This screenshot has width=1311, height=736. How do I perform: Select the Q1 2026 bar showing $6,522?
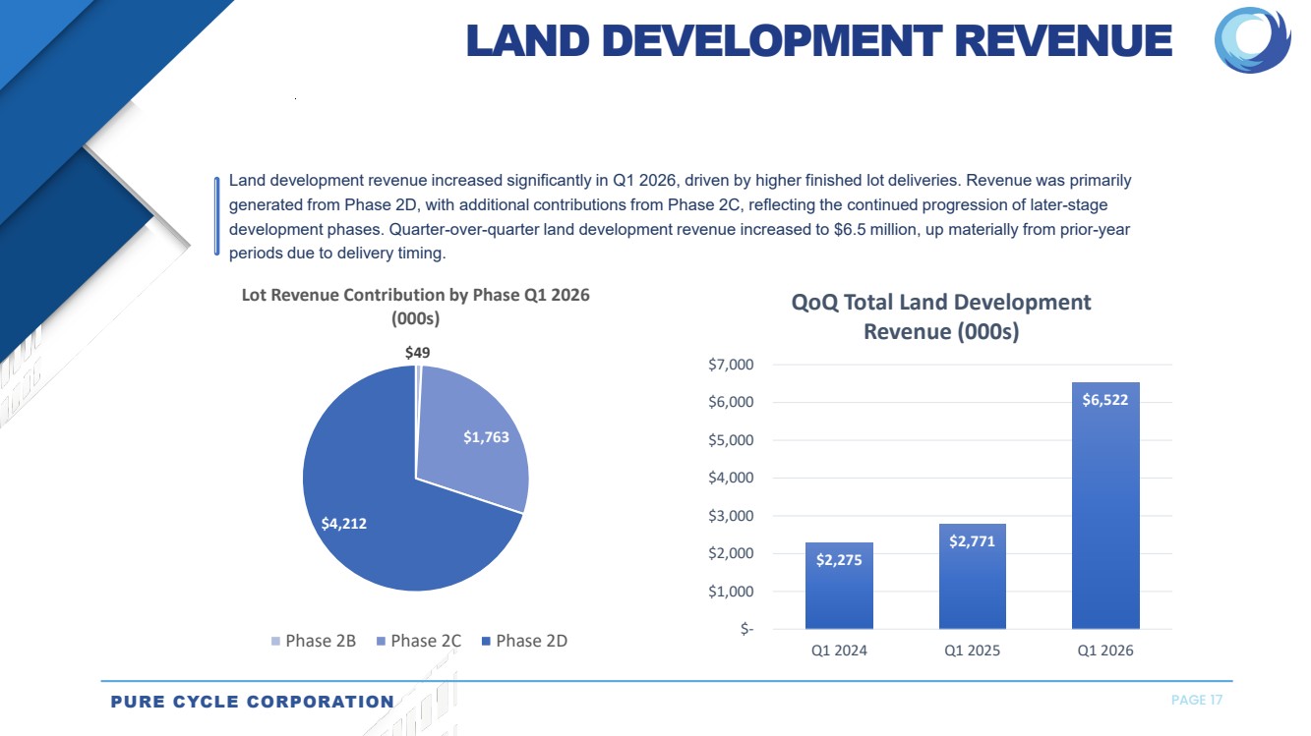coord(1105,505)
